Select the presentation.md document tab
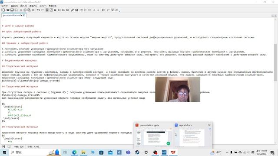This screenshot has width=278, height=156. 12,15
